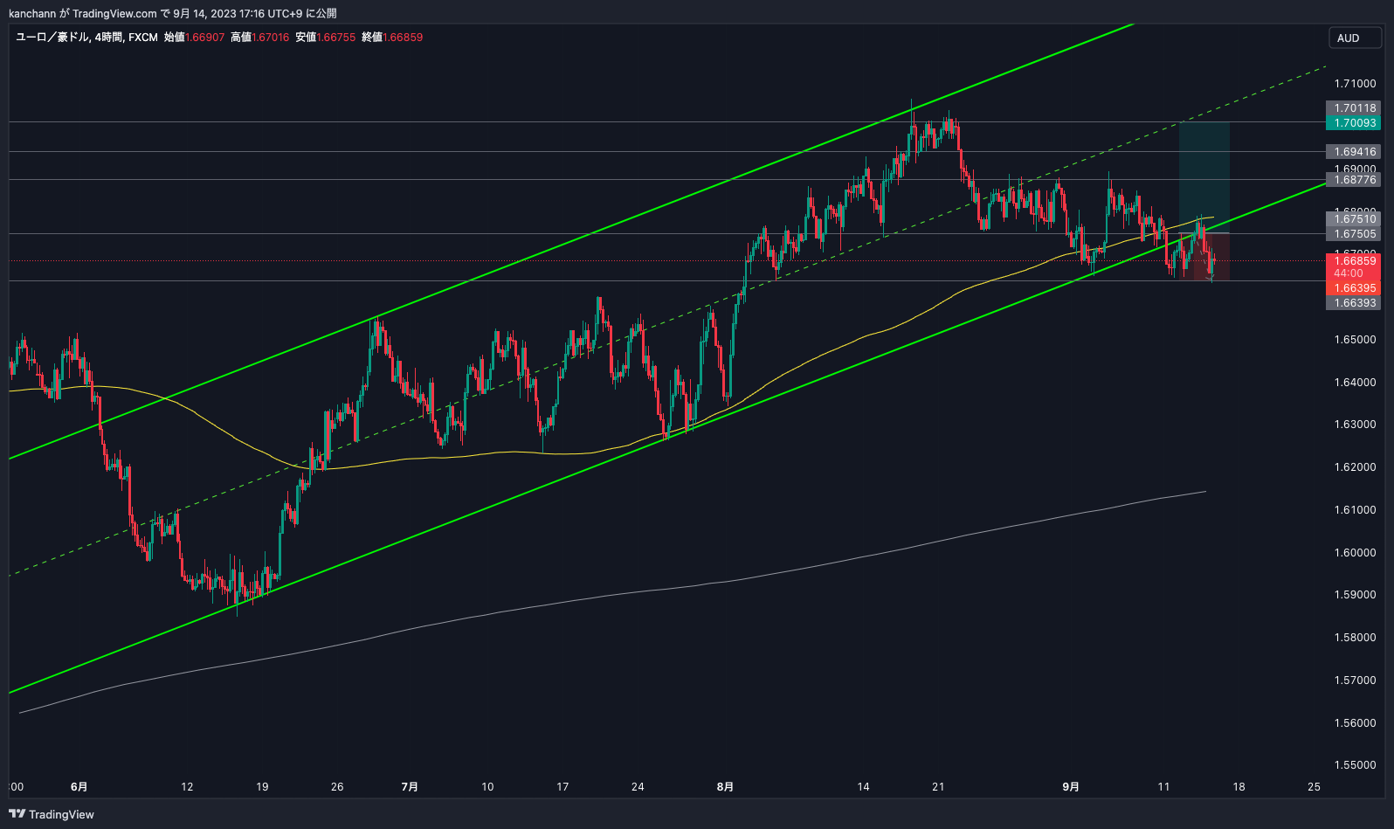Select the 1.67505 price label

pyautogui.click(x=1354, y=234)
